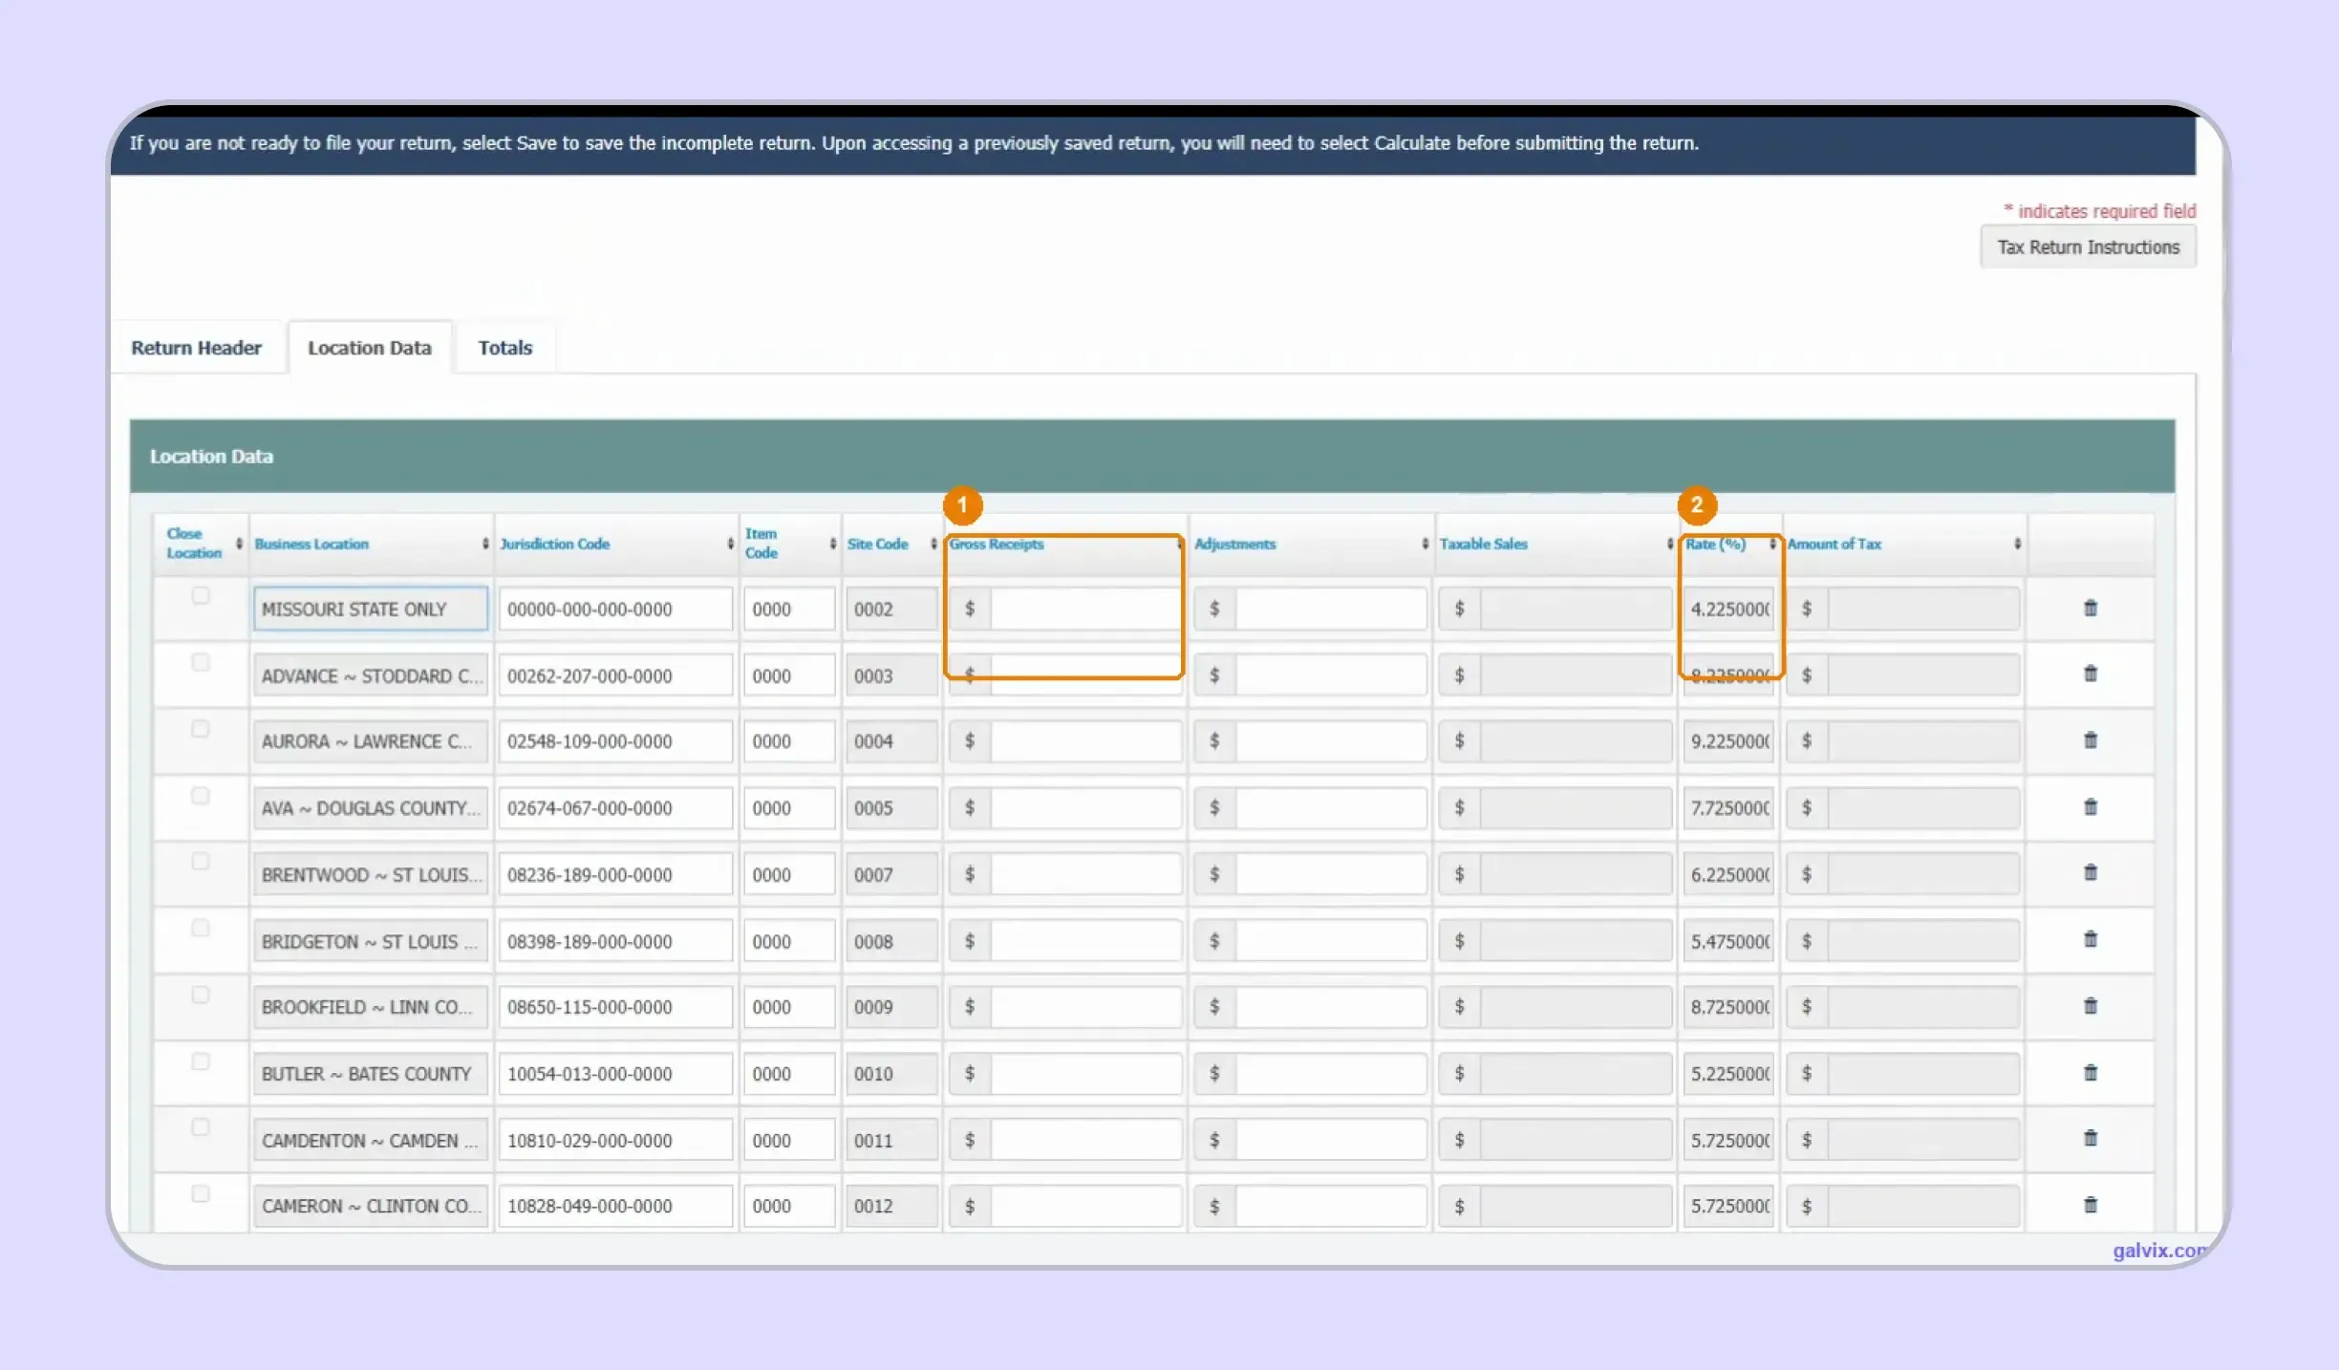Click Adjustments input for BRENTWOOD row

click(1330, 874)
